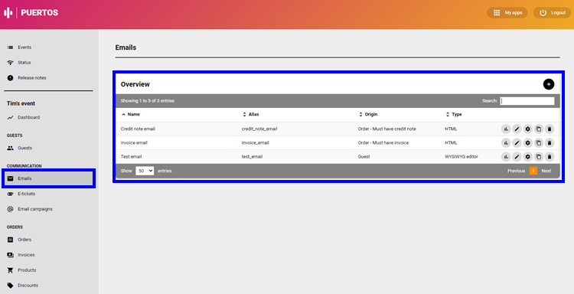The height and width of the screenshot is (294, 574).
Task: Click the Tim's event heading
Action: coord(21,103)
